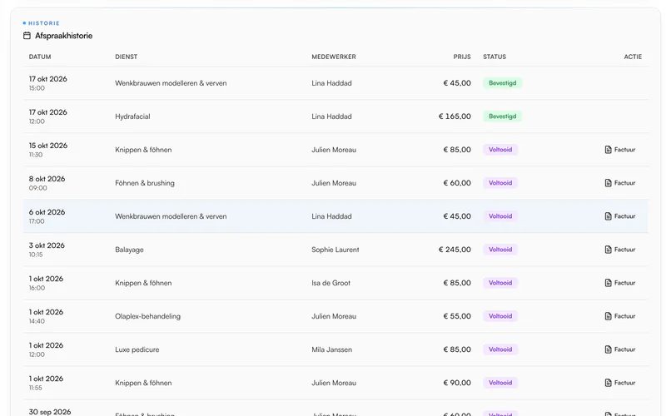
Task: Select the Hydrafacial appointment row
Action: coord(335,116)
